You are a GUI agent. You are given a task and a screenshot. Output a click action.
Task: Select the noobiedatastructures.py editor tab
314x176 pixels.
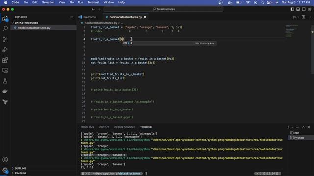pyautogui.click(x=126, y=17)
